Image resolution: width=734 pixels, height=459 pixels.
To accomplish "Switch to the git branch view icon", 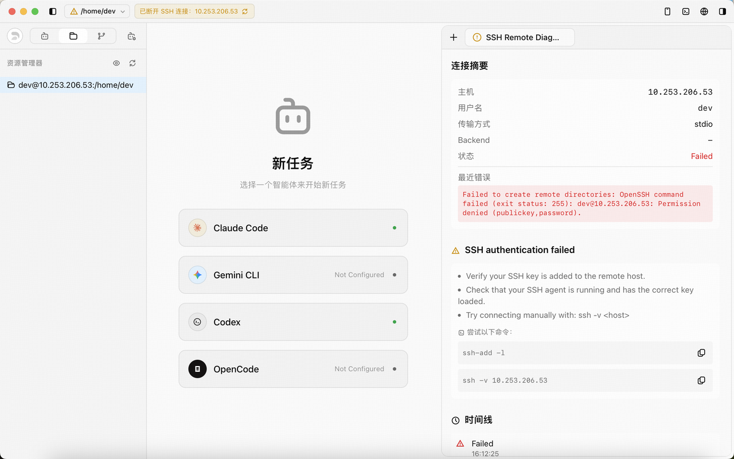I will [101, 36].
